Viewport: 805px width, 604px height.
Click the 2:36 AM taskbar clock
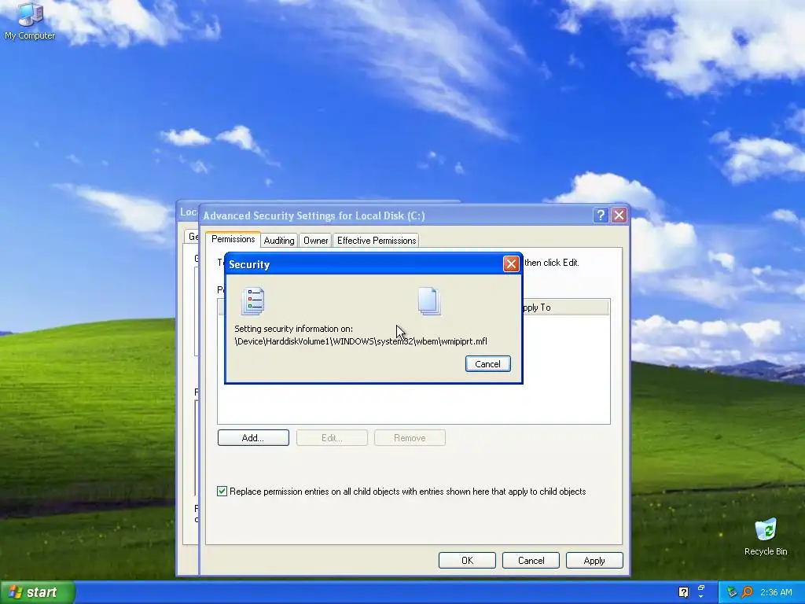point(776,592)
